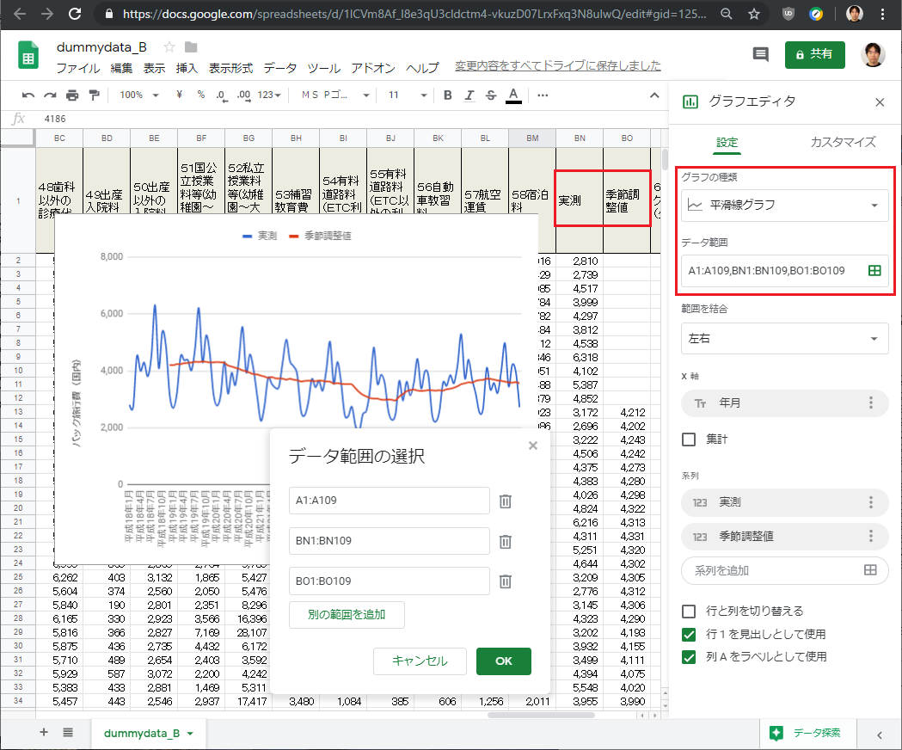The height and width of the screenshot is (750, 902).
Task: Open text color picker icon
Action: click(515, 95)
